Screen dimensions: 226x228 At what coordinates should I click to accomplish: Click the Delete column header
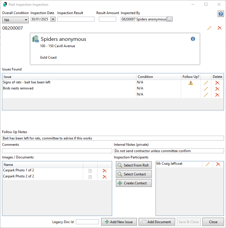[x=217, y=77]
